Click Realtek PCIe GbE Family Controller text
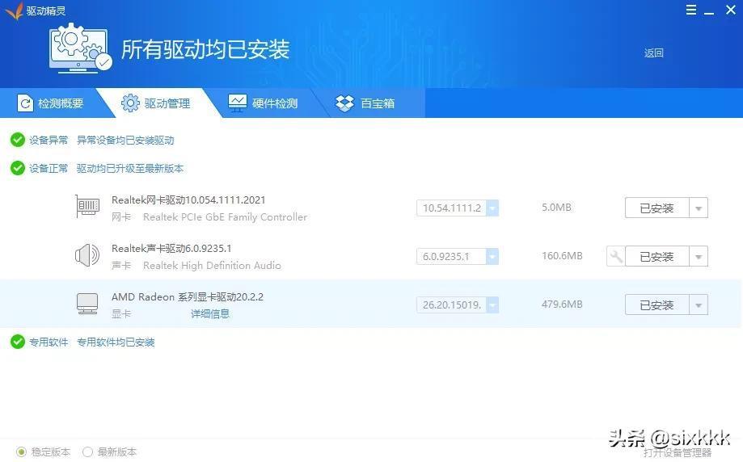Image resolution: width=743 pixels, height=462 pixels. coord(225,217)
